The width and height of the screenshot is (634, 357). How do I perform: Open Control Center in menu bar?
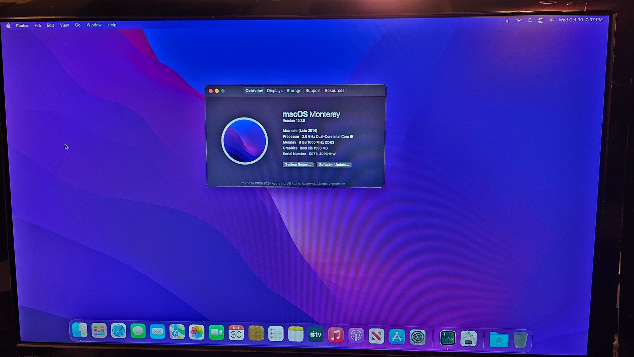540,21
